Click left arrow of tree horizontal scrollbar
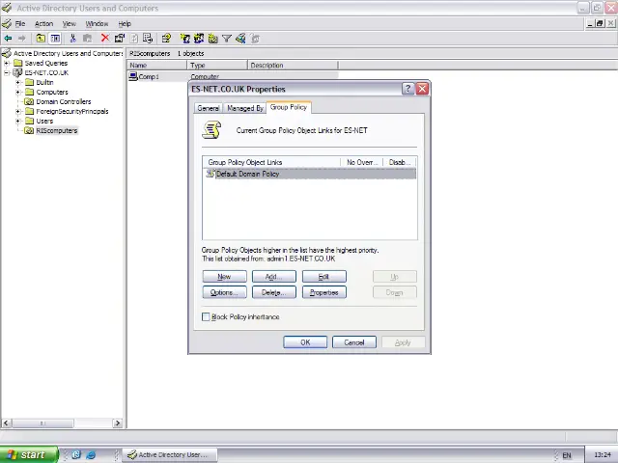Image resolution: width=618 pixels, height=463 pixels. (x=6, y=423)
